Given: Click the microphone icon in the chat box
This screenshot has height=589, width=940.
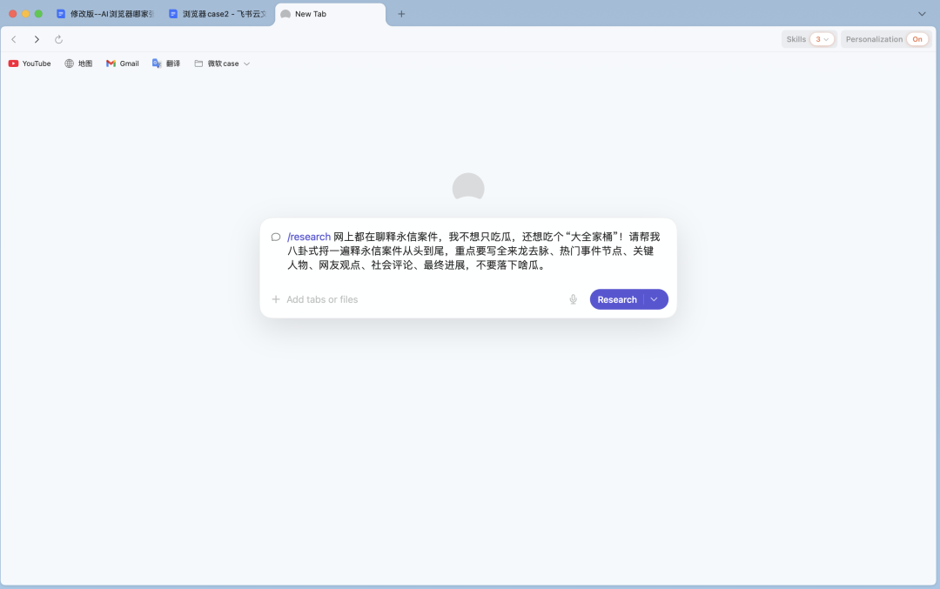Looking at the screenshot, I should click(573, 298).
